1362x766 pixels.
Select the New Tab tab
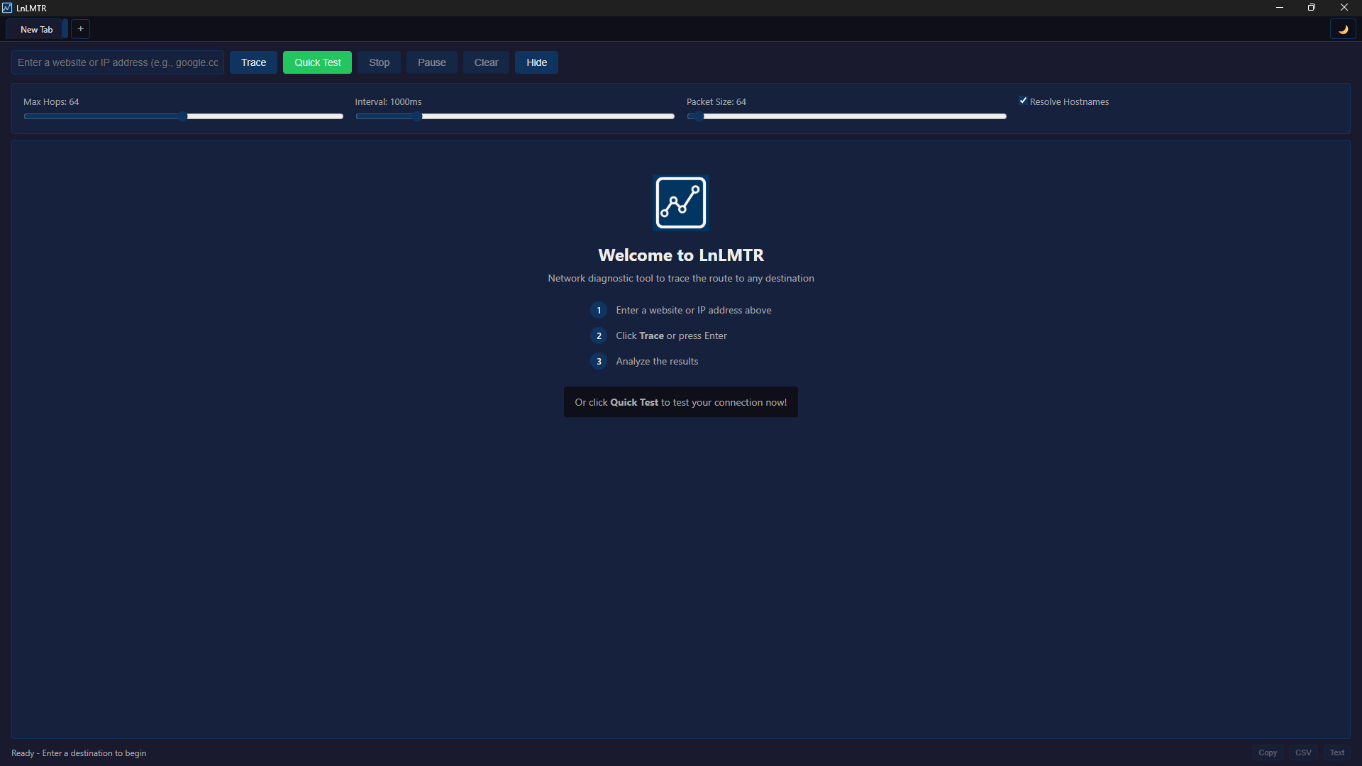point(35,29)
